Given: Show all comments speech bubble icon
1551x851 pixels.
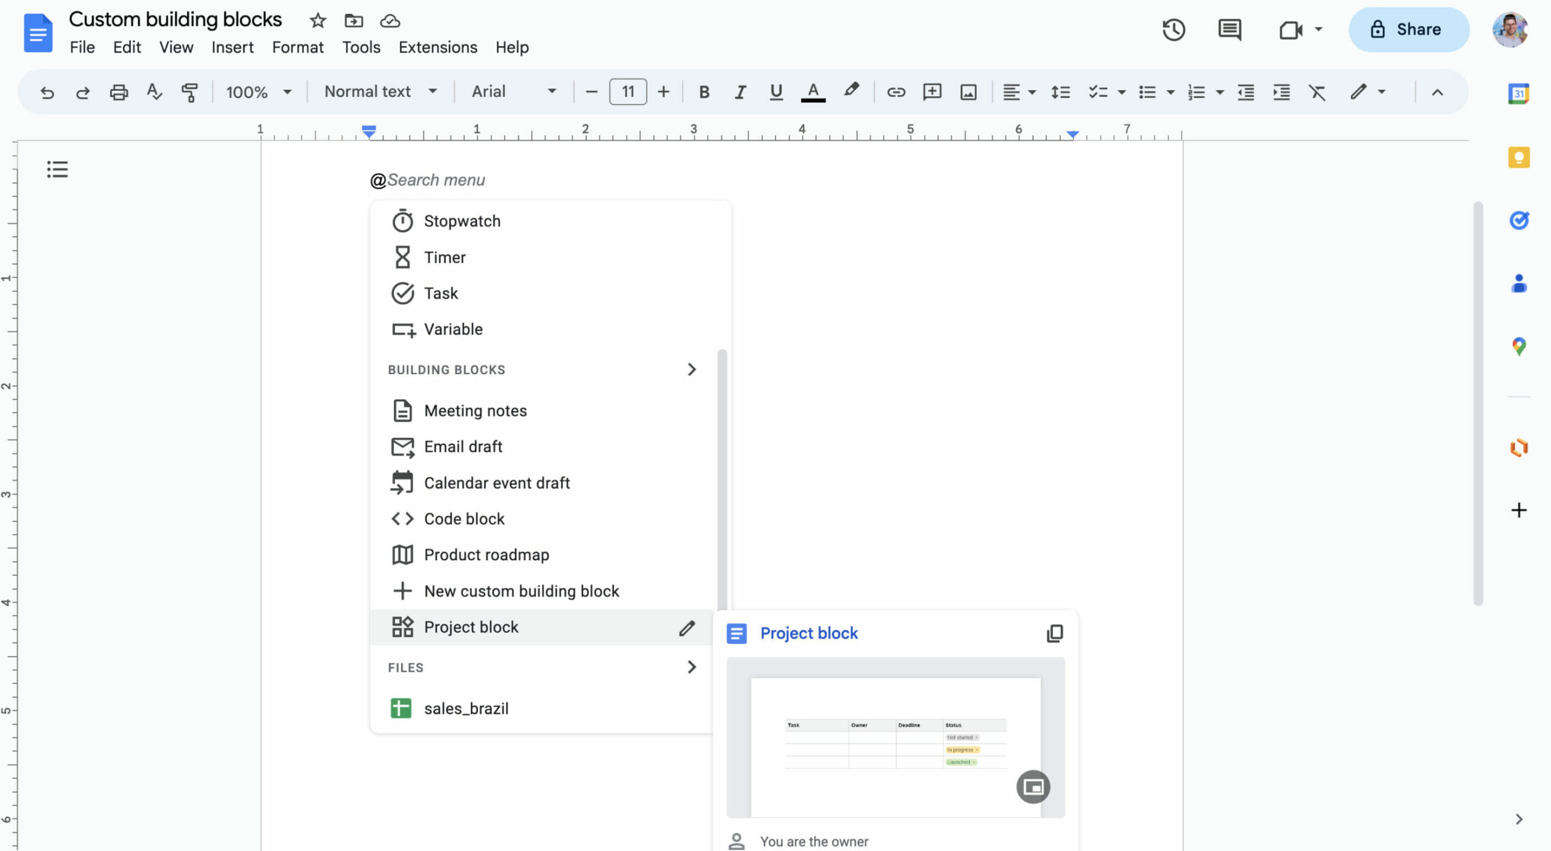Looking at the screenshot, I should [x=1229, y=30].
